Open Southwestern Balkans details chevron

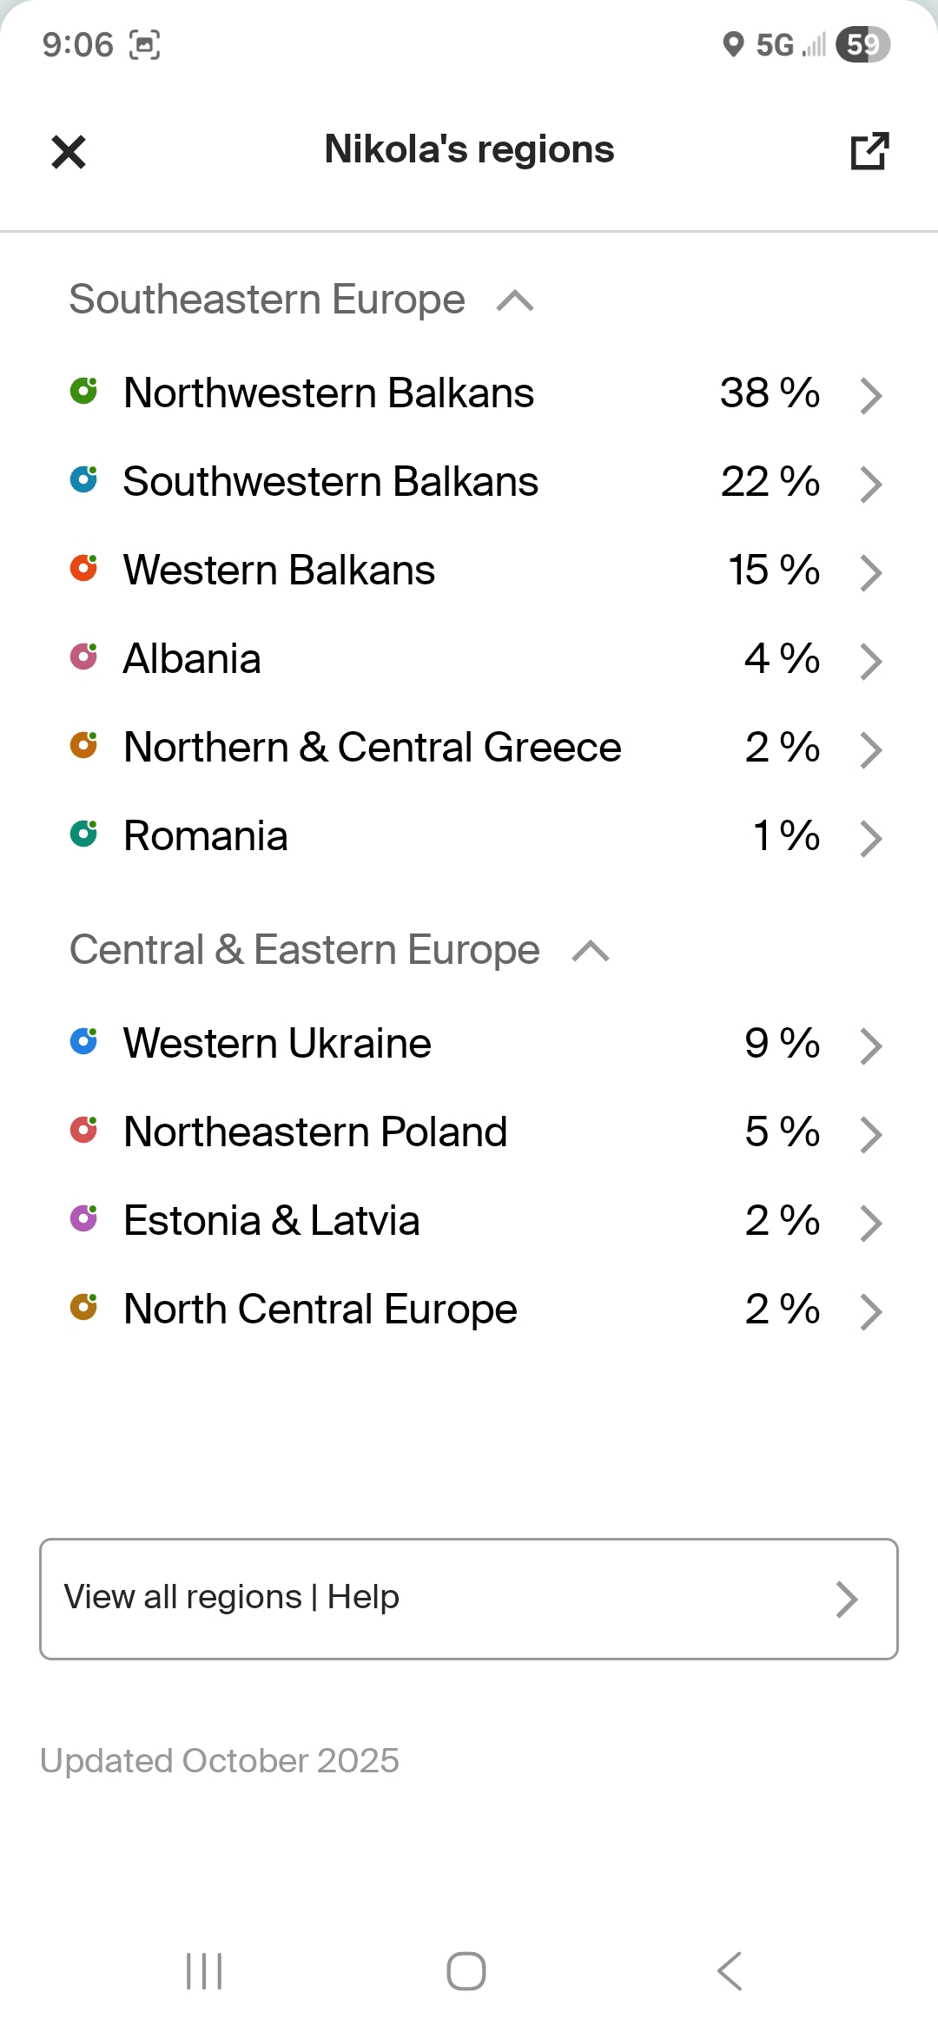(870, 484)
